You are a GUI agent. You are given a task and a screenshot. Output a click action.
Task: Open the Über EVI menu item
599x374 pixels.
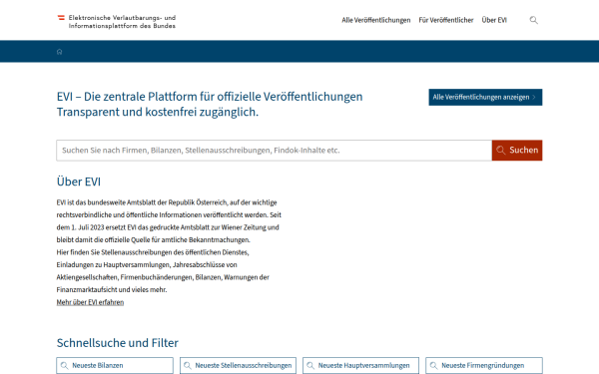(x=494, y=20)
